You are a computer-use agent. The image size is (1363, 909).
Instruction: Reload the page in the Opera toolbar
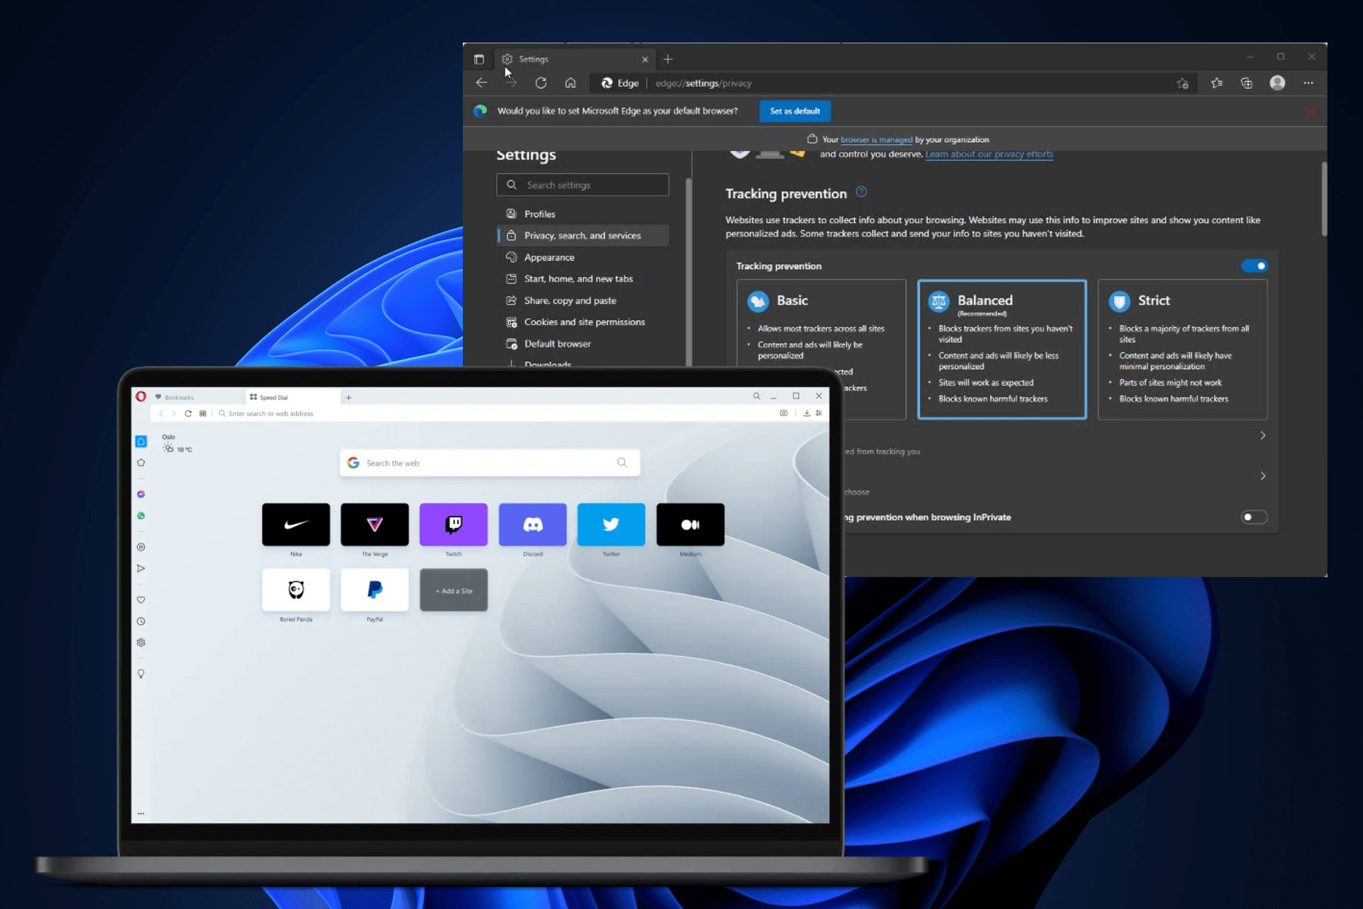(x=188, y=413)
